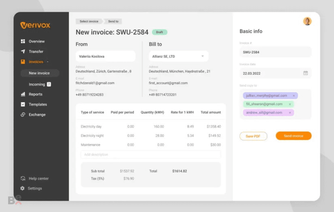Open the invoice date calendar icon

coord(305,73)
